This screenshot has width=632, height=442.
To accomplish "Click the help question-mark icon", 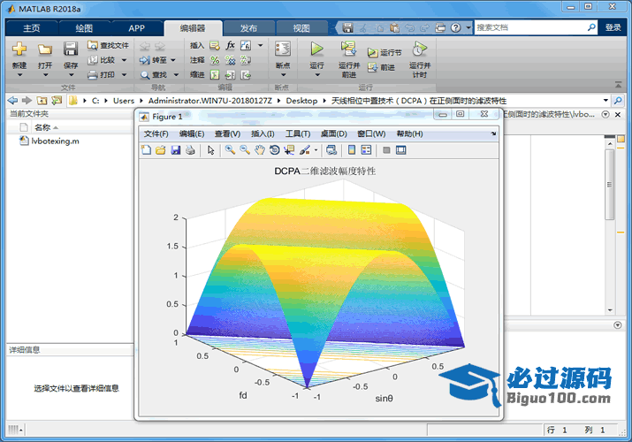I will coord(455,27).
